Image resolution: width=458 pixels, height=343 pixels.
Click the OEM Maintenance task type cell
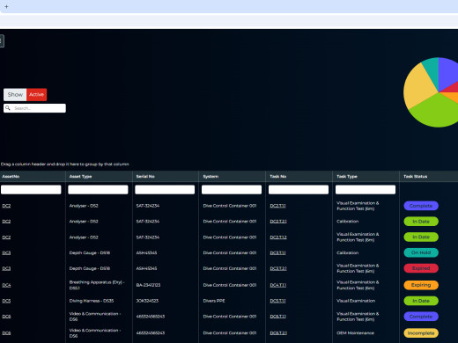click(355, 333)
